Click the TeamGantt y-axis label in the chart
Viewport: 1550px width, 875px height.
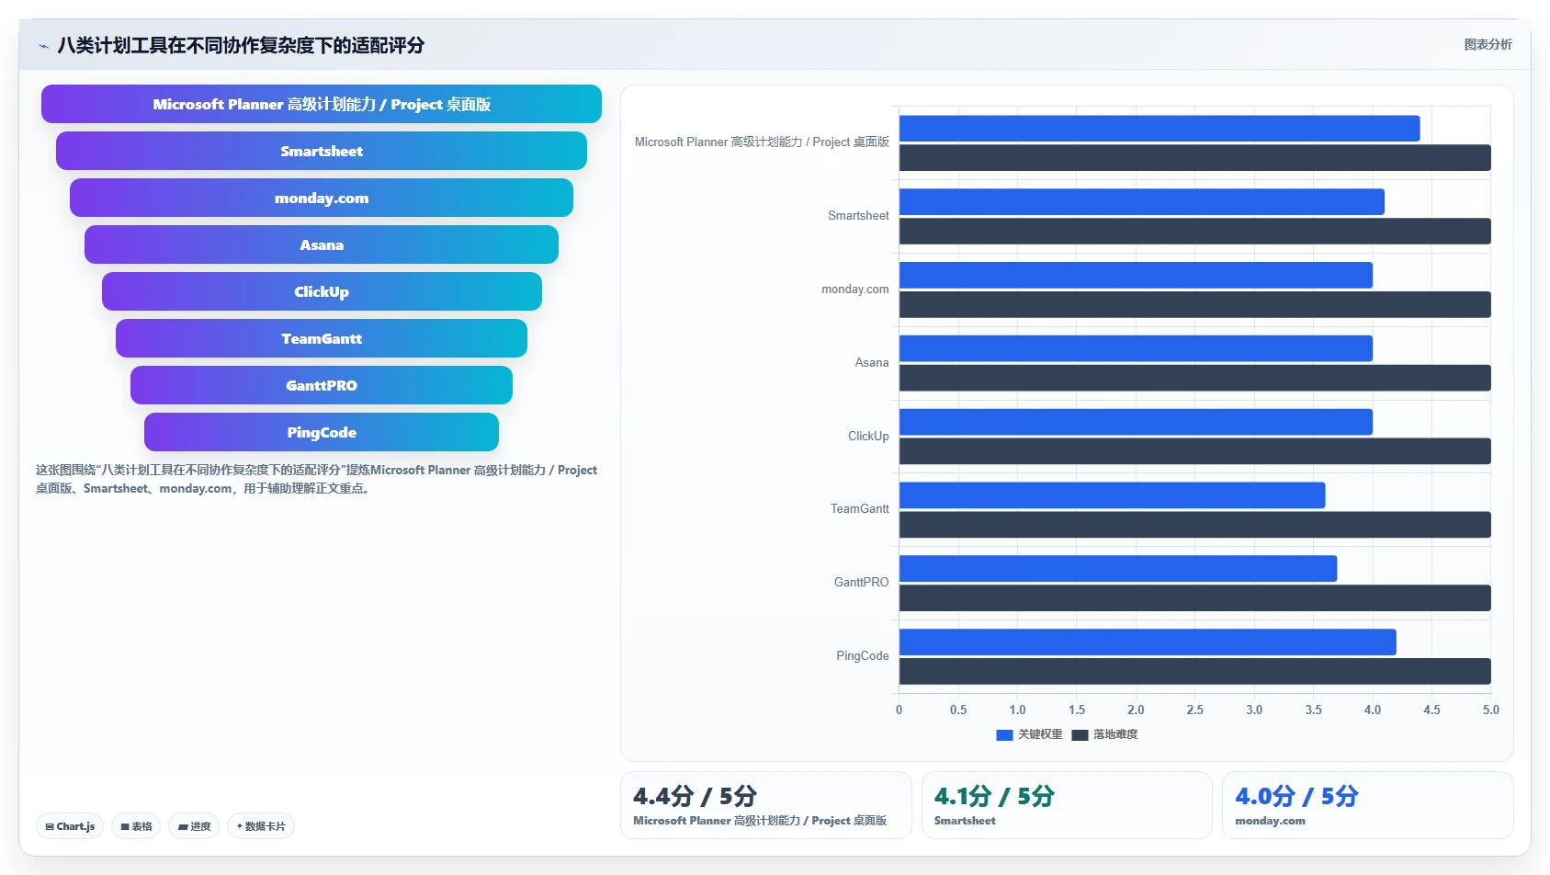click(860, 509)
